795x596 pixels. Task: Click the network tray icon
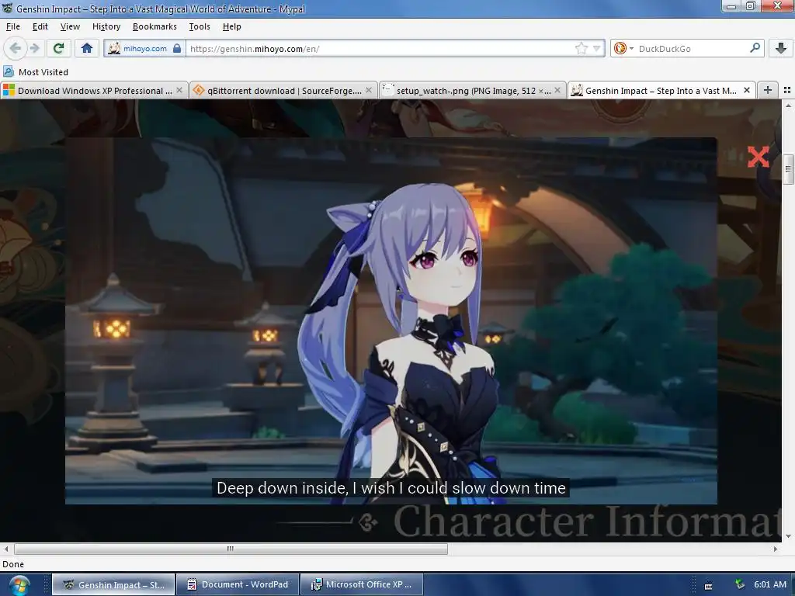tap(740, 584)
